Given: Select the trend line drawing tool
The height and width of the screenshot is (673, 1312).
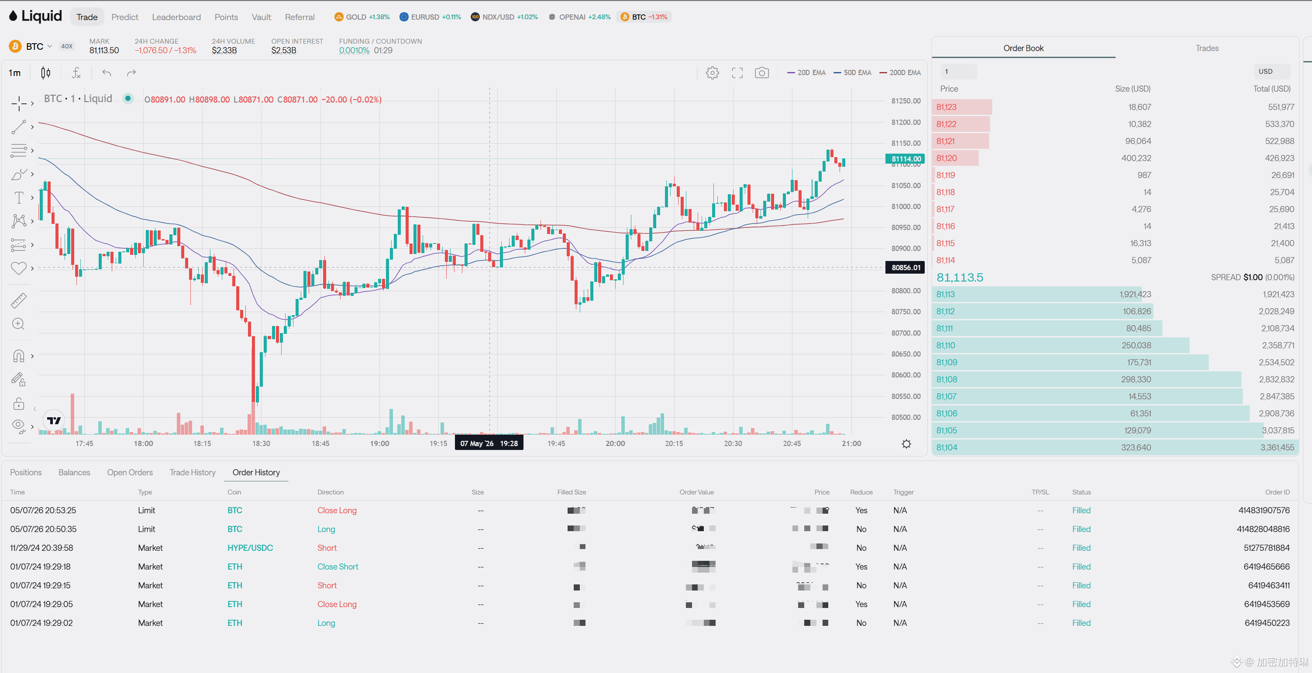Looking at the screenshot, I should coord(19,127).
